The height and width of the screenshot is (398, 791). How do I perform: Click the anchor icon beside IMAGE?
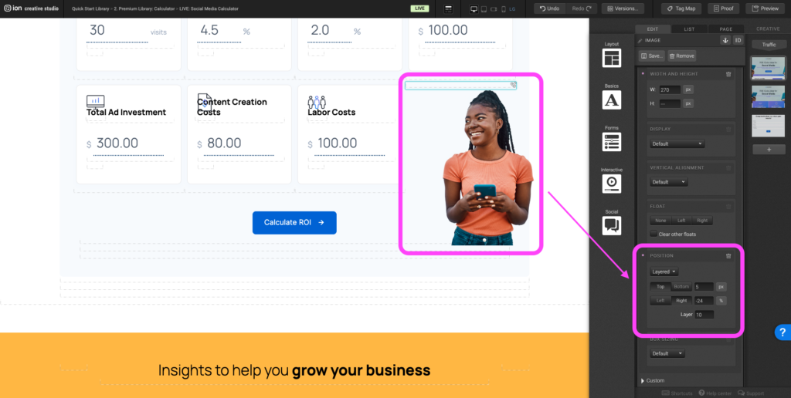725,40
